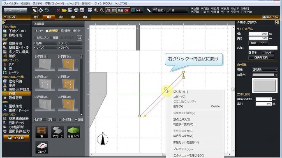
Task: Open the 線 line type dropdown
Action: pyautogui.click(x=177, y=10)
